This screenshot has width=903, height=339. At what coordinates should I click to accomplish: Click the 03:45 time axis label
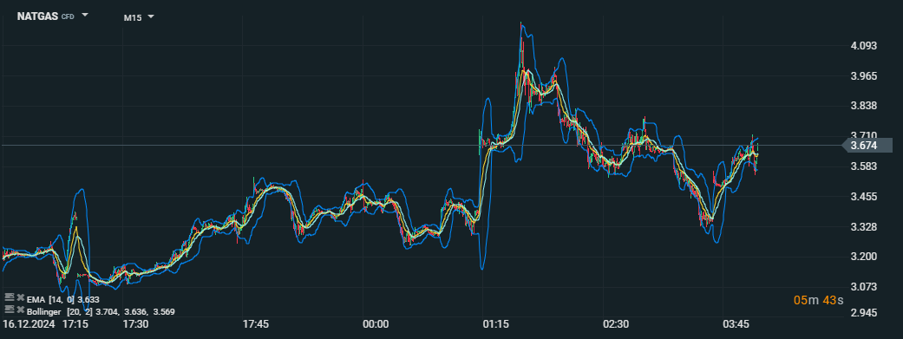coord(736,324)
